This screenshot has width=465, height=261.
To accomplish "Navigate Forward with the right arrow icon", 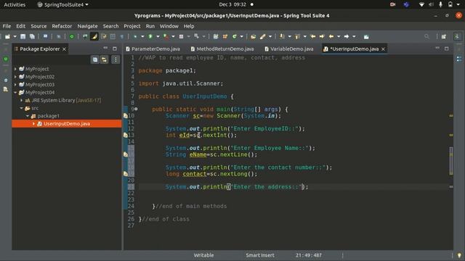I will click(x=347, y=37).
